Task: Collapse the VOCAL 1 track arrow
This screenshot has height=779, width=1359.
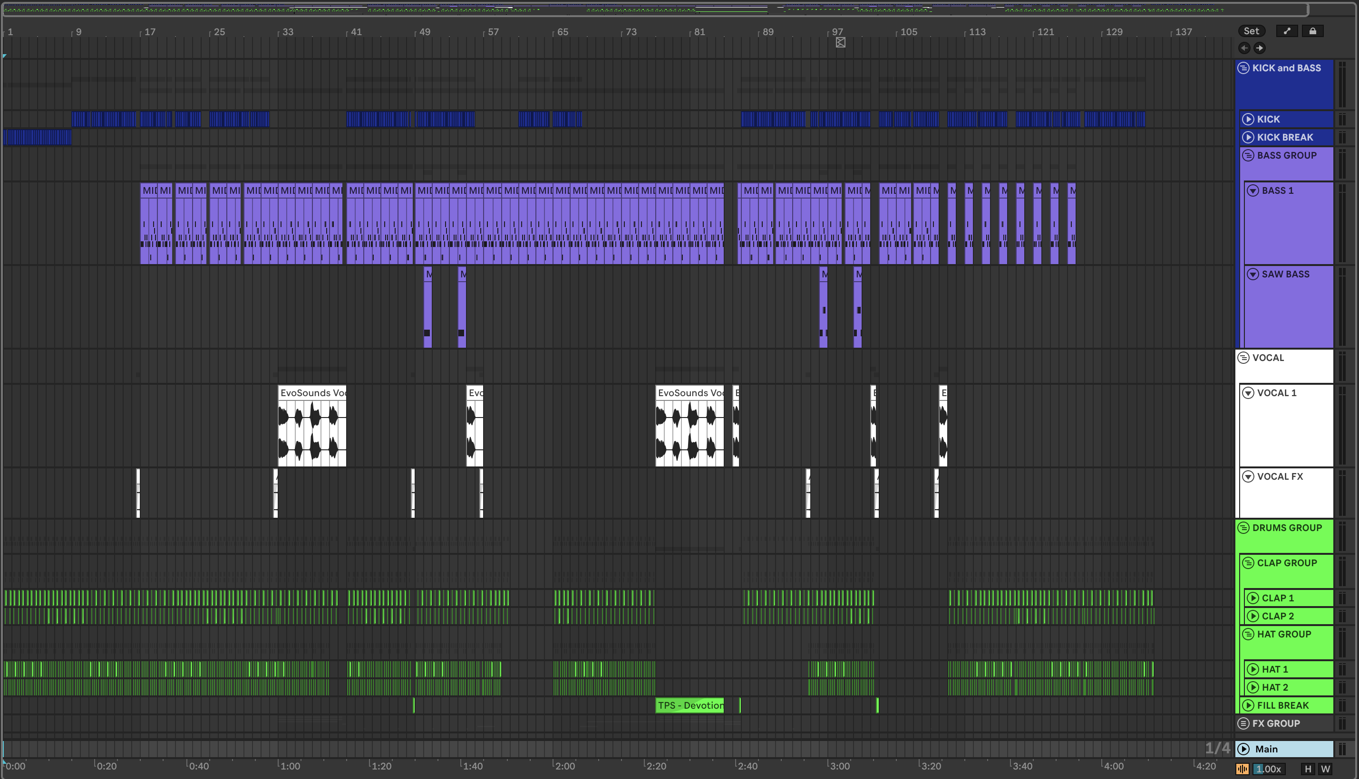Action: (x=1248, y=393)
